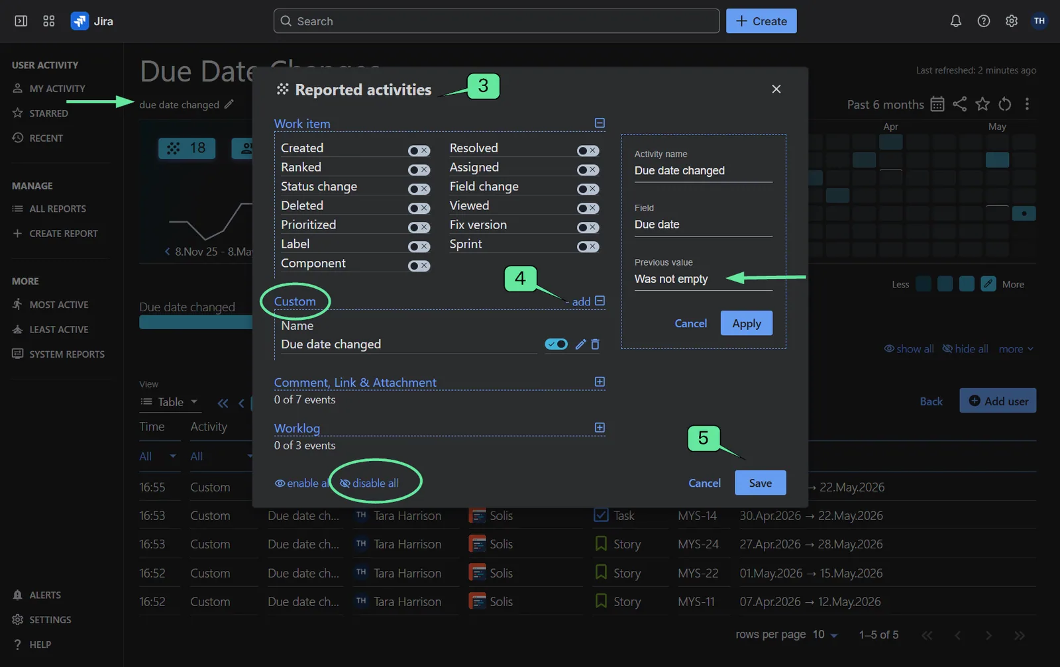Collapse the Custom section
This screenshot has height=667, width=1060.
[600, 301]
